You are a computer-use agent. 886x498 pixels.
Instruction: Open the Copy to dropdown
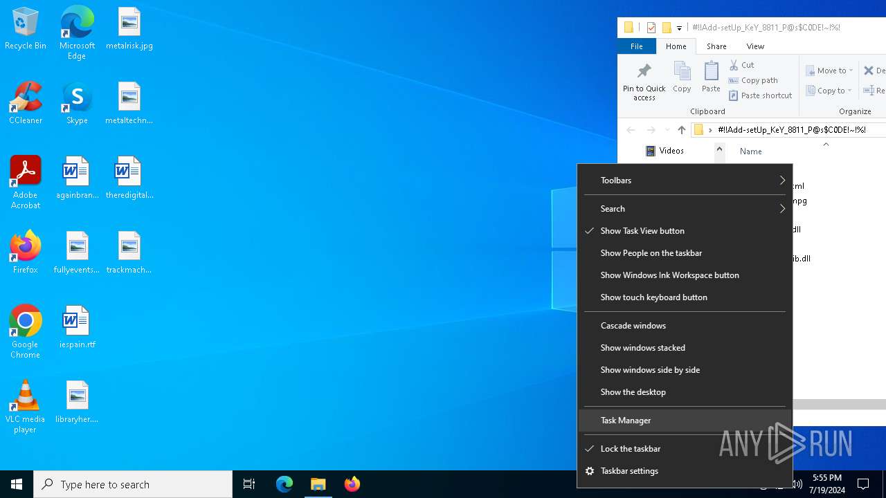click(829, 91)
